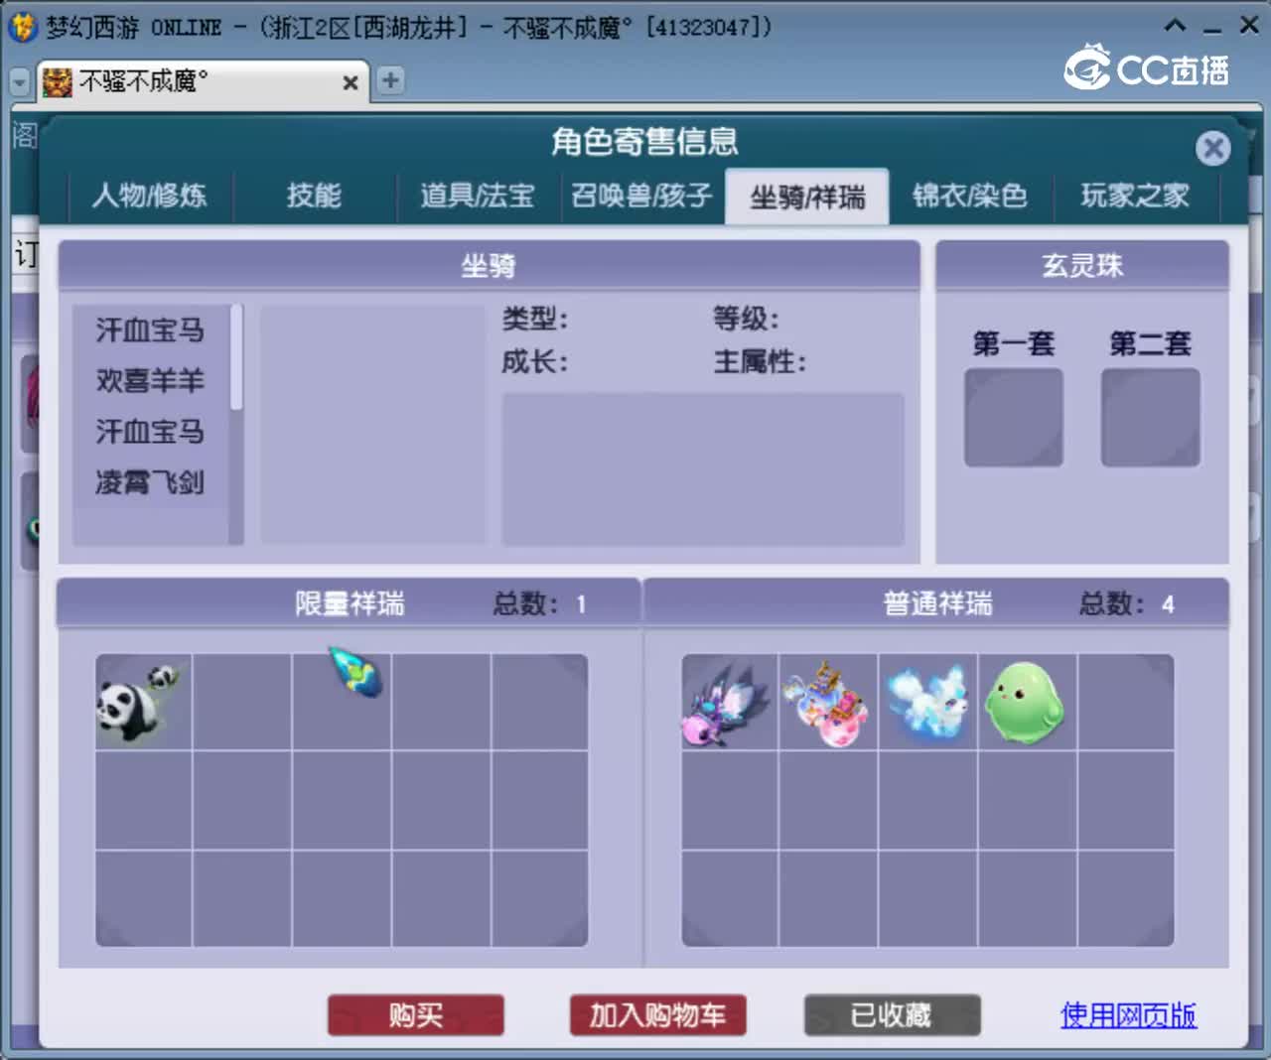
Task: Open the 道具/法宝 tab
Action: (478, 196)
